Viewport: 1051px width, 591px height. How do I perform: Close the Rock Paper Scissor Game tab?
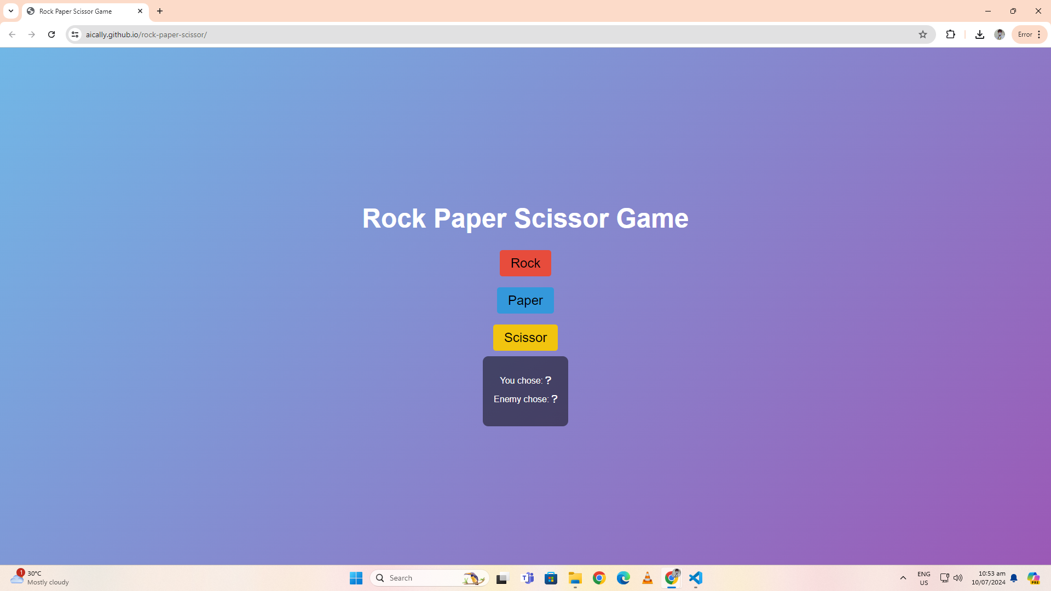(140, 11)
